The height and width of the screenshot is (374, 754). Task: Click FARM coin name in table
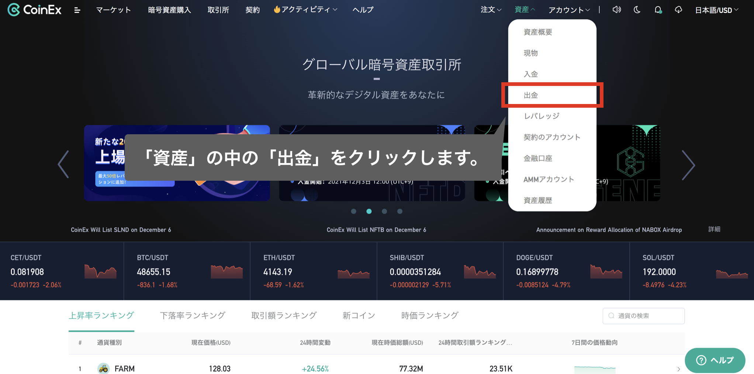click(x=124, y=369)
